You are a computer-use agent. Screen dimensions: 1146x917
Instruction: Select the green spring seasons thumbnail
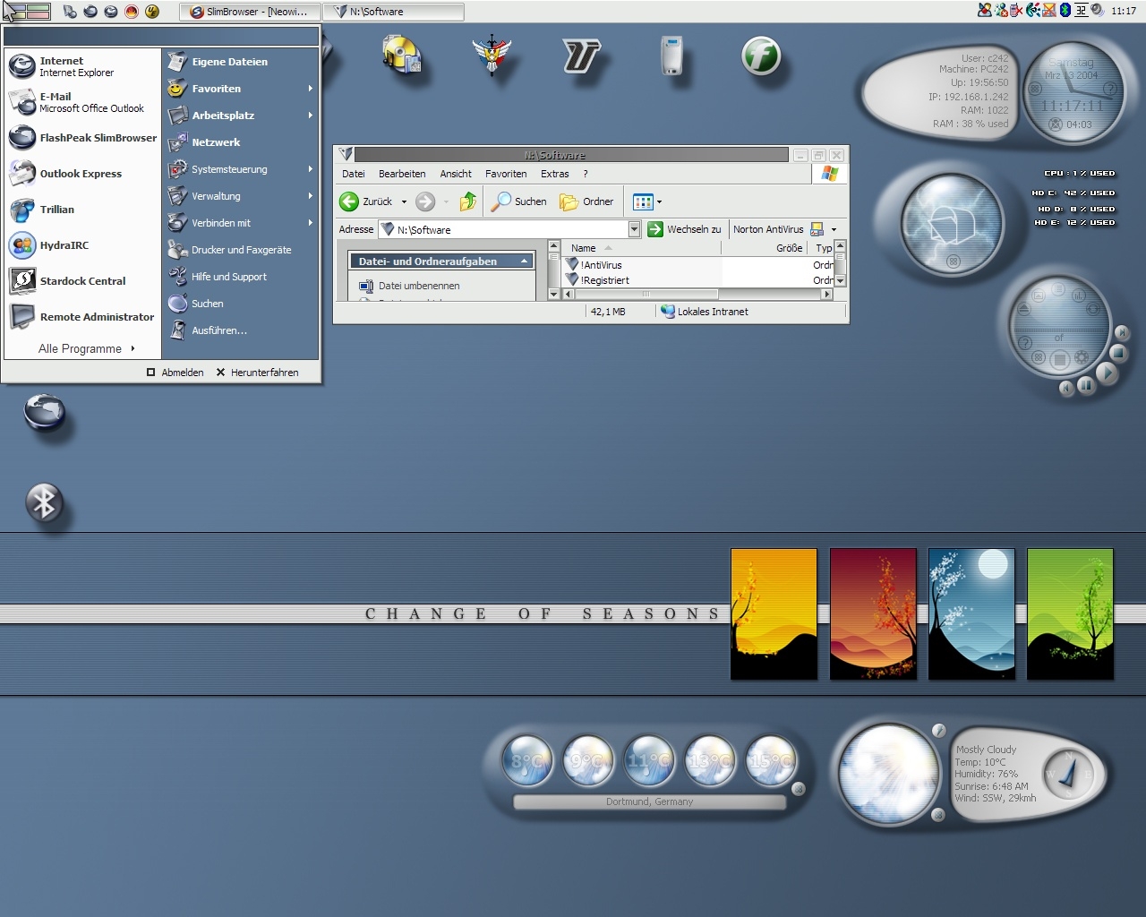[x=1070, y=614]
